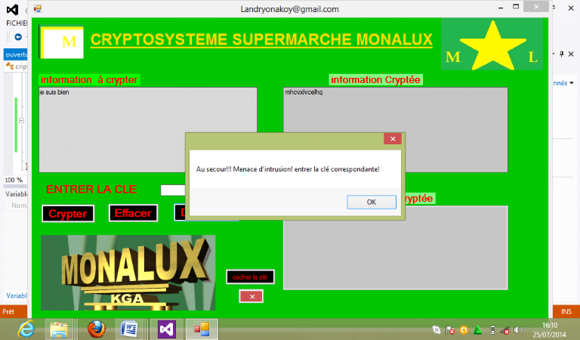Click the 'Prêt' status bar text
Screen dimensions: 580x340
8,312
